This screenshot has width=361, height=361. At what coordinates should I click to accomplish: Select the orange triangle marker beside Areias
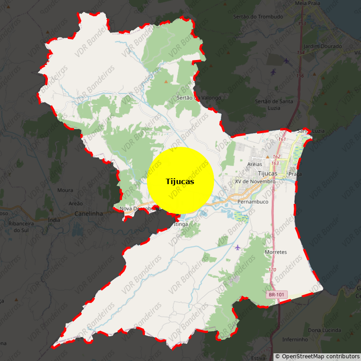click(268, 157)
